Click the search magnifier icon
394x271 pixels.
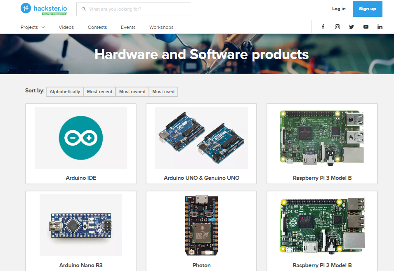click(84, 9)
